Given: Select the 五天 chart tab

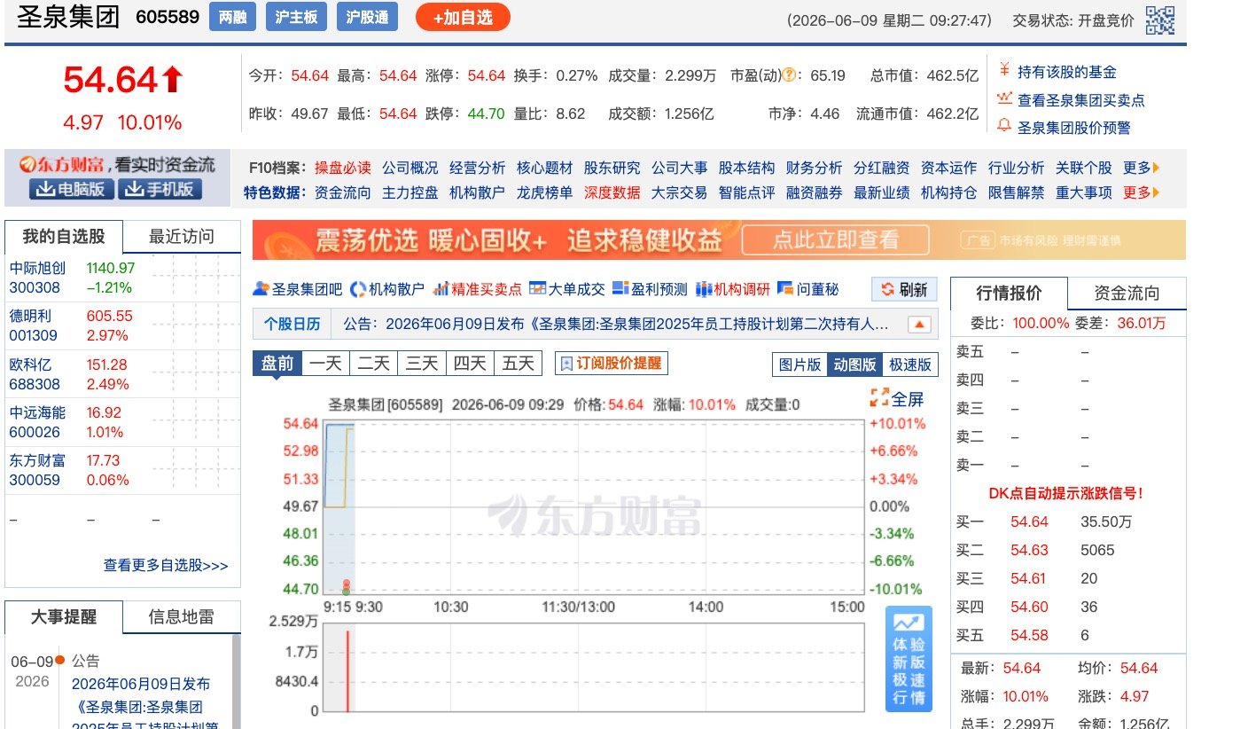Looking at the screenshot, I should [518, 364].
